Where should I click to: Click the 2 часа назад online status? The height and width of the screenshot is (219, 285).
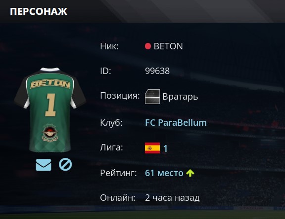[172, 198]
